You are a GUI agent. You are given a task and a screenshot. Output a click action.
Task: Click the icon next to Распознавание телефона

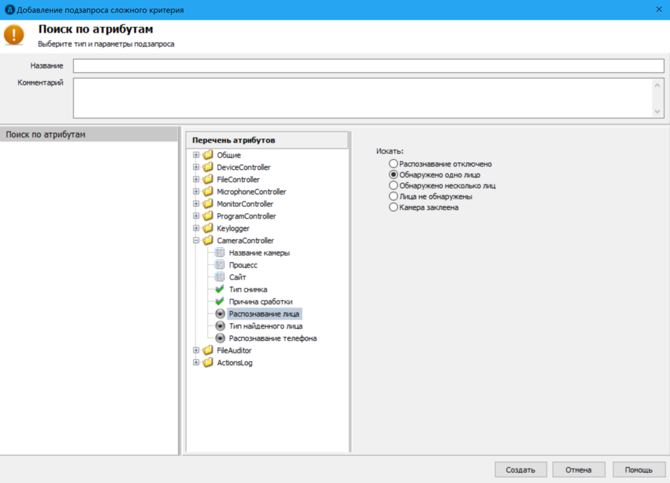[220, 338]
